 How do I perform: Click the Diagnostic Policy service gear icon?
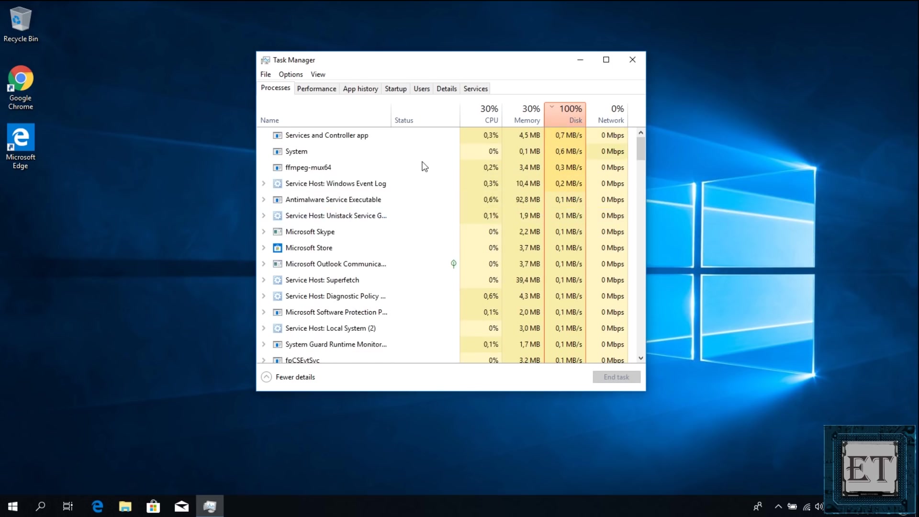277,296
